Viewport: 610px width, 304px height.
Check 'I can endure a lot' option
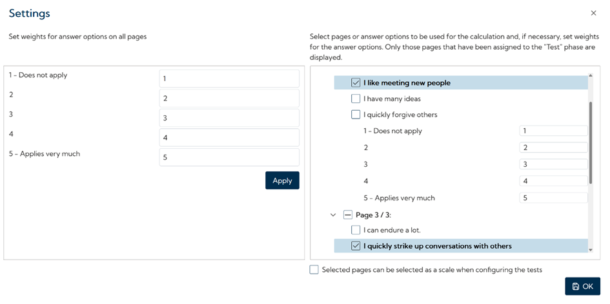356,230
